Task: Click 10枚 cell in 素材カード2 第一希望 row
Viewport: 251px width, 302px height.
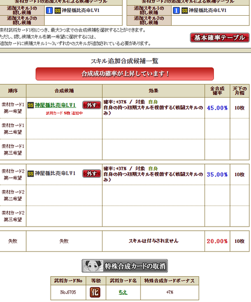Action: [x=239, y=175]
